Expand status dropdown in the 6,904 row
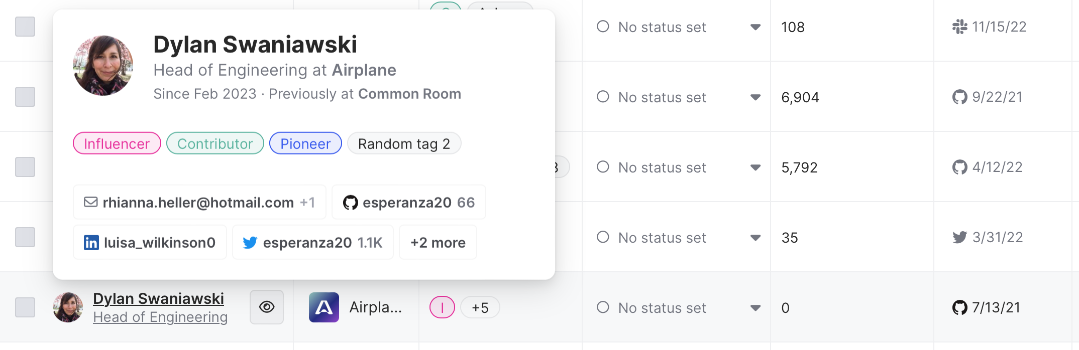1079x350 pixels. pyautogui.click(x=755, y=97)
